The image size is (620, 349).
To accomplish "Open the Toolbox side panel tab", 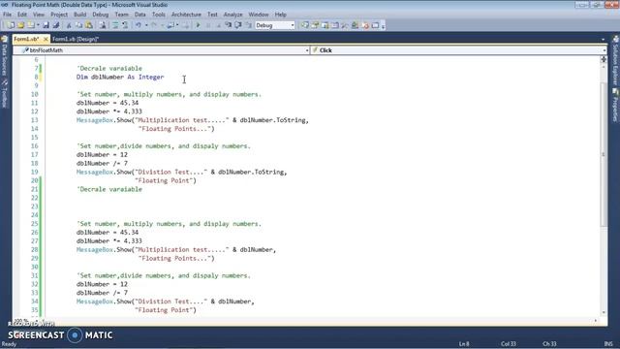I will (4, 93).
